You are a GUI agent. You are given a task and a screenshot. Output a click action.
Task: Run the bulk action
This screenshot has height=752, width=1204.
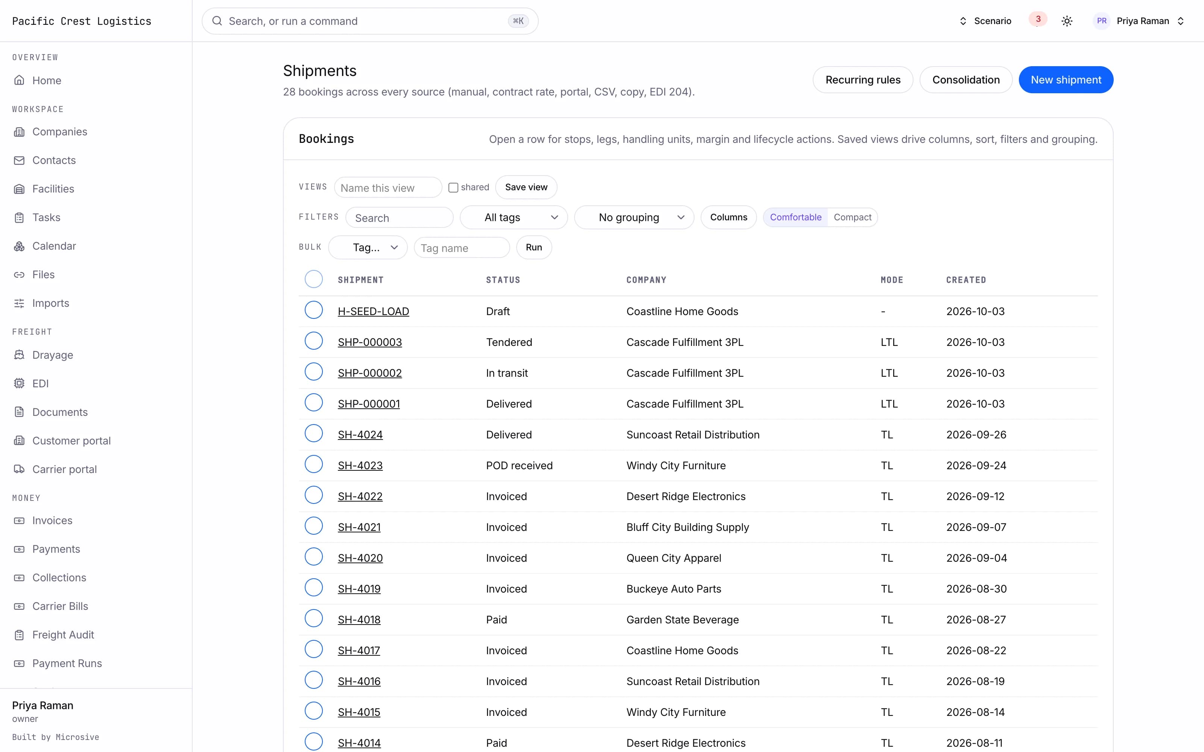(x=534, y=247)
